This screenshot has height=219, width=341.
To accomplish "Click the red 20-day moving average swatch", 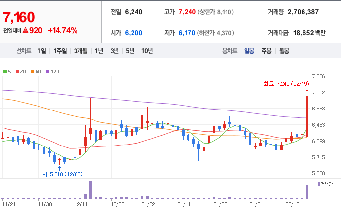I will 17,71.
